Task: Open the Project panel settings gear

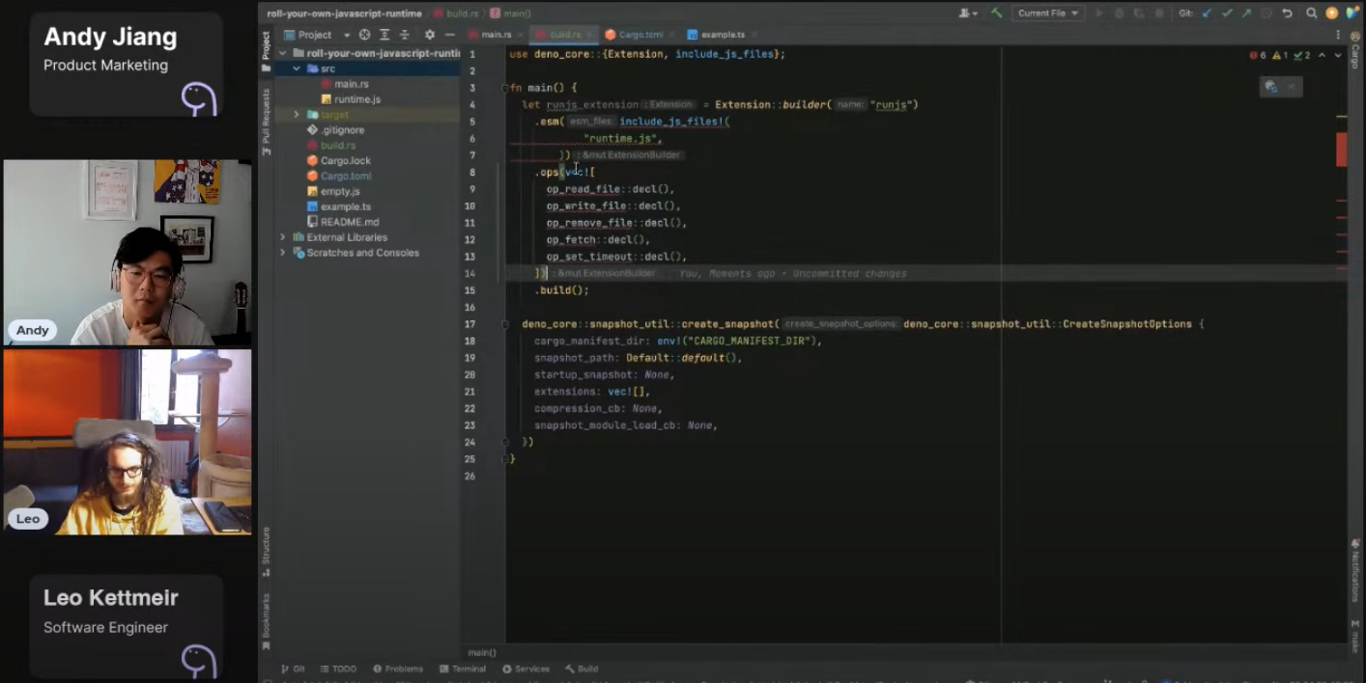Action: click(429, 34)
